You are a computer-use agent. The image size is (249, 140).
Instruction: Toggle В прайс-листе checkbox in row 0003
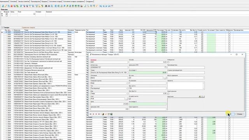pos(202,37)
